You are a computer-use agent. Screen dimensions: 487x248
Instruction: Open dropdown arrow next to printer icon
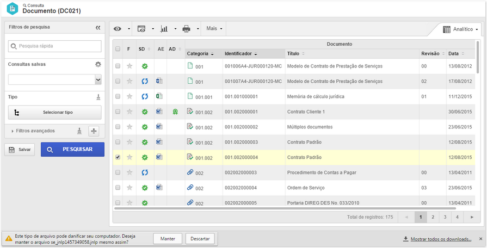click(x=198, y=29)
